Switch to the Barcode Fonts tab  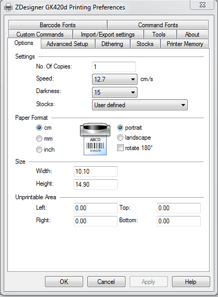58,25
